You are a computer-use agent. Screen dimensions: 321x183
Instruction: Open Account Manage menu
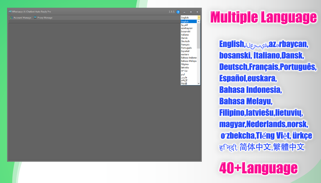pyautogui.click(x=21, y=18)
